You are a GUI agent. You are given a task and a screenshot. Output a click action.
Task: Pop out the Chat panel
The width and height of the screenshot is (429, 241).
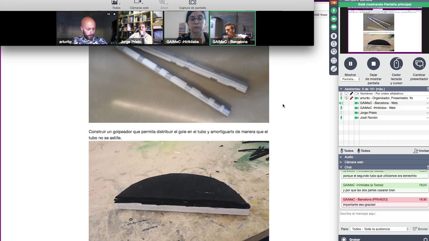click(x=428, y=167)
